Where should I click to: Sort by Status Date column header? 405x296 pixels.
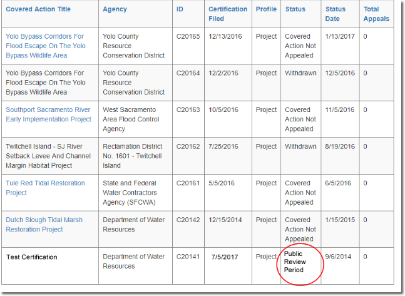pyautogui.click(x=336, y=14)
